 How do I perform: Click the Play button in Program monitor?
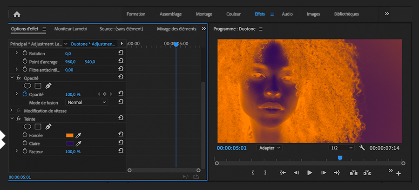click(310, 172)
